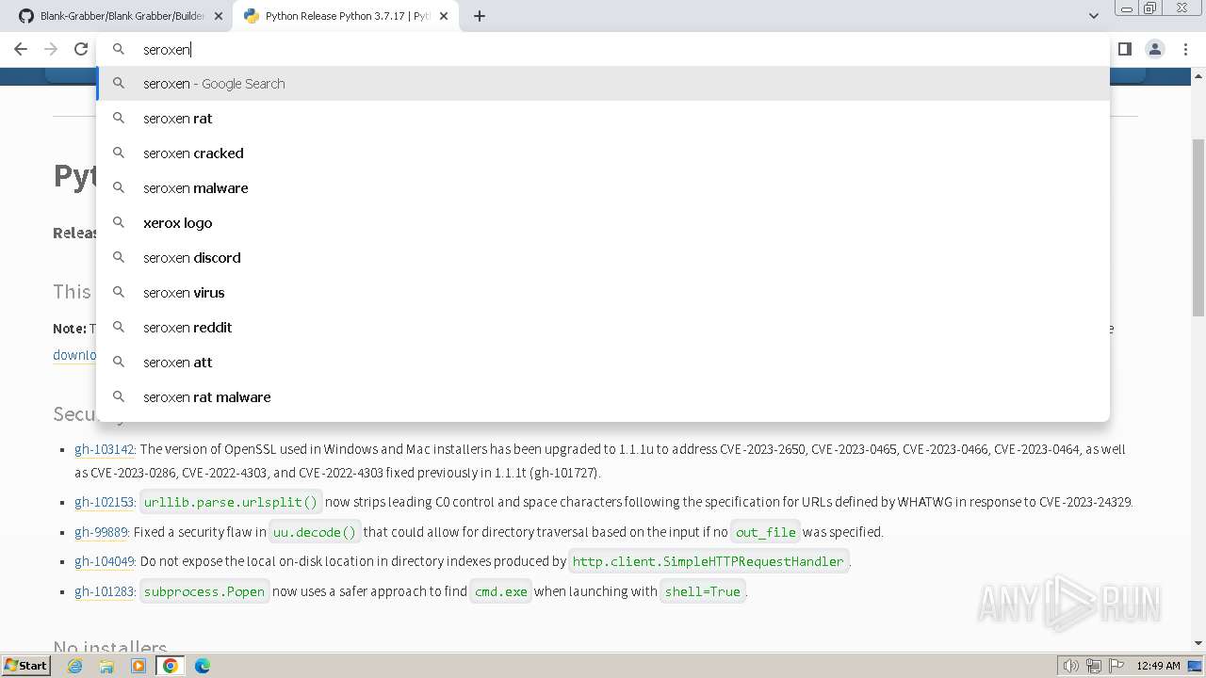Launch Microsoft Edge from the taskbar
Viewport: 1206px width, 678px height.
click(x=203, y=666)
